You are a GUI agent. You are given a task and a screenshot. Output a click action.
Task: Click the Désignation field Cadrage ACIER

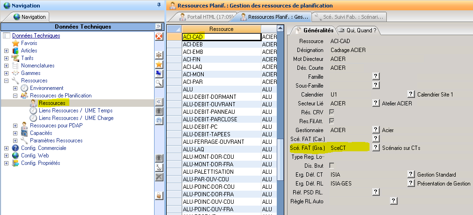click(x=348, y=50)
